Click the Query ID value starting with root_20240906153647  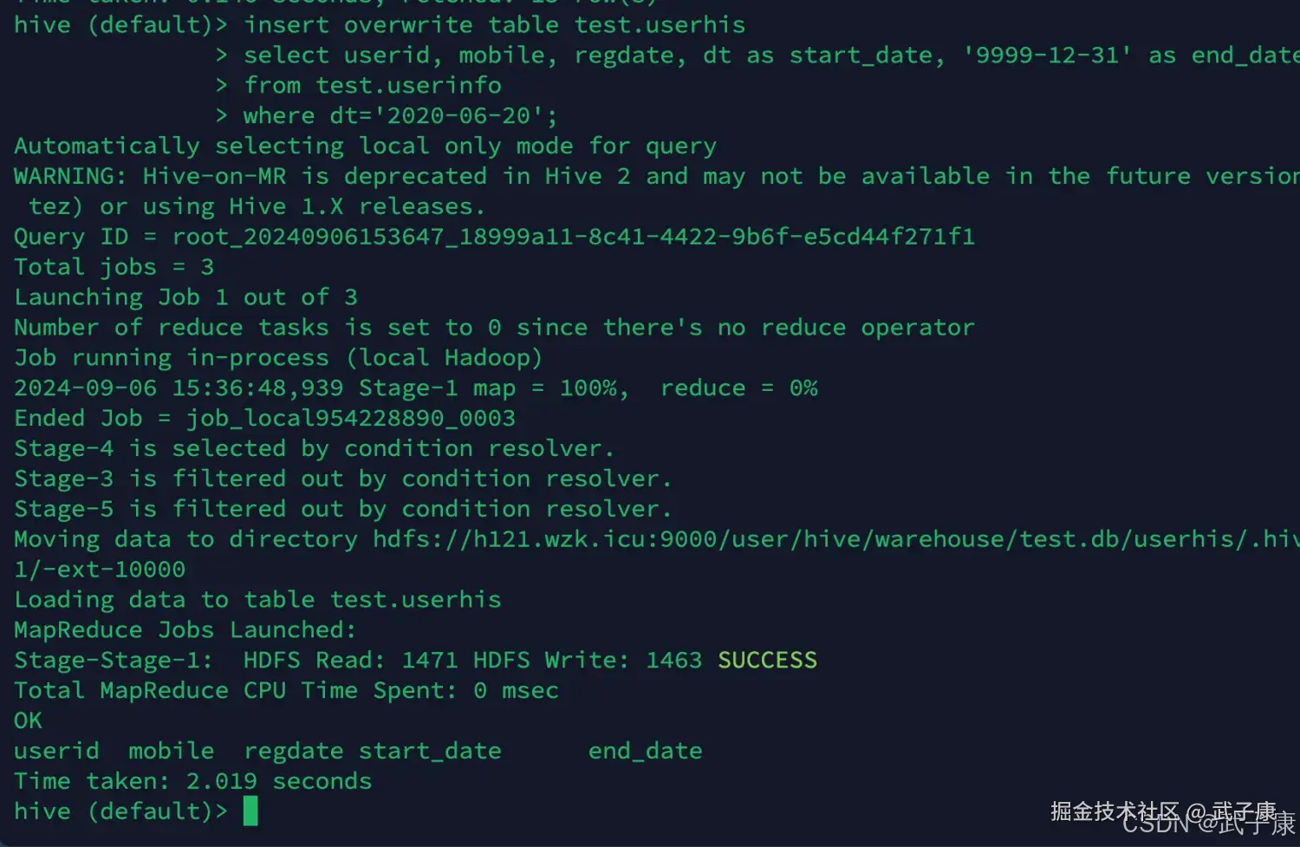coord(573,237)
